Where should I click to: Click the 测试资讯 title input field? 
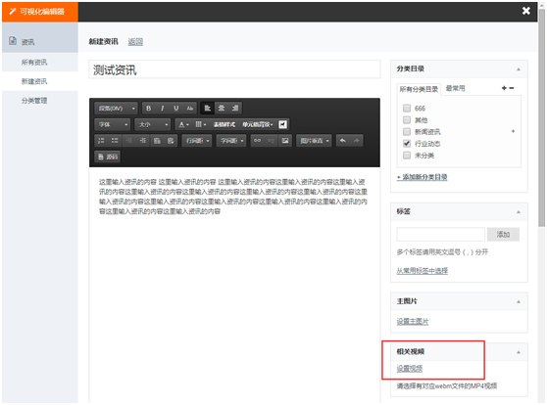click(x=234, y=69)
